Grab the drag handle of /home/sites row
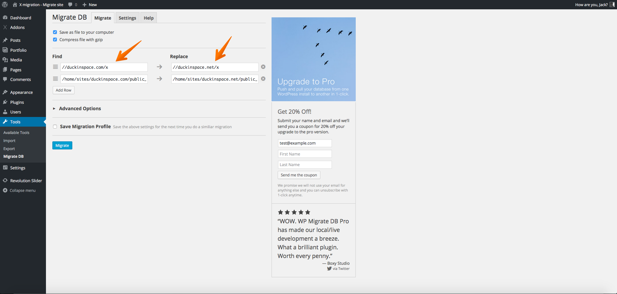617x294 pixels. [55, 79]
